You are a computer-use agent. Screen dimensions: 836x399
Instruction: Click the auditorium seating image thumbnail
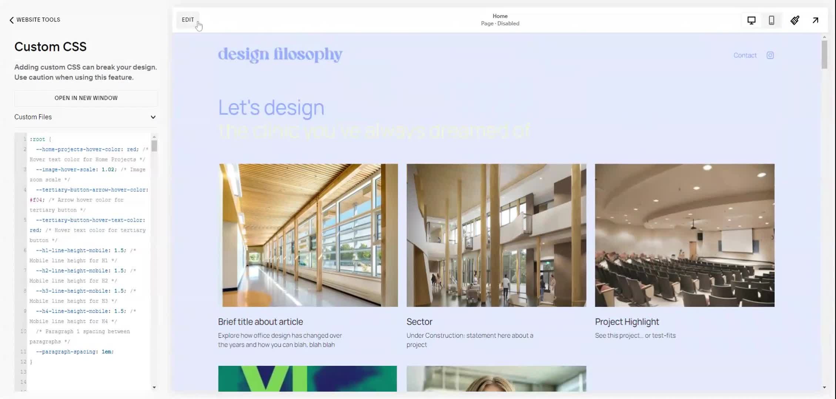pyautogui.click(x=685, y=235)
